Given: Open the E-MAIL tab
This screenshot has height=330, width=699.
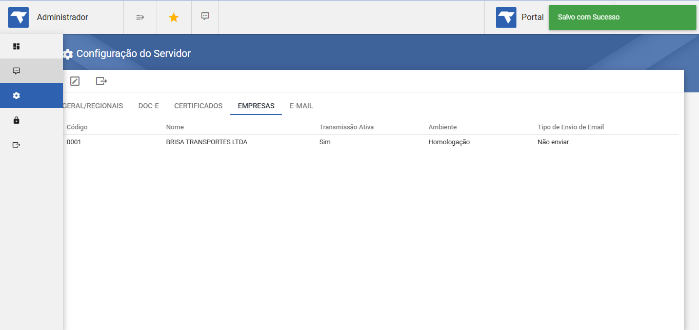Looking at the screenshot, I should (302, 106).
